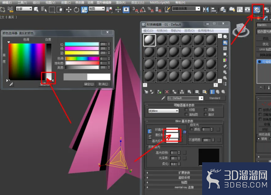The image size is (271, 195).
Task: Enable the 面状 faceted checkbox
Action: pos(206,114)
